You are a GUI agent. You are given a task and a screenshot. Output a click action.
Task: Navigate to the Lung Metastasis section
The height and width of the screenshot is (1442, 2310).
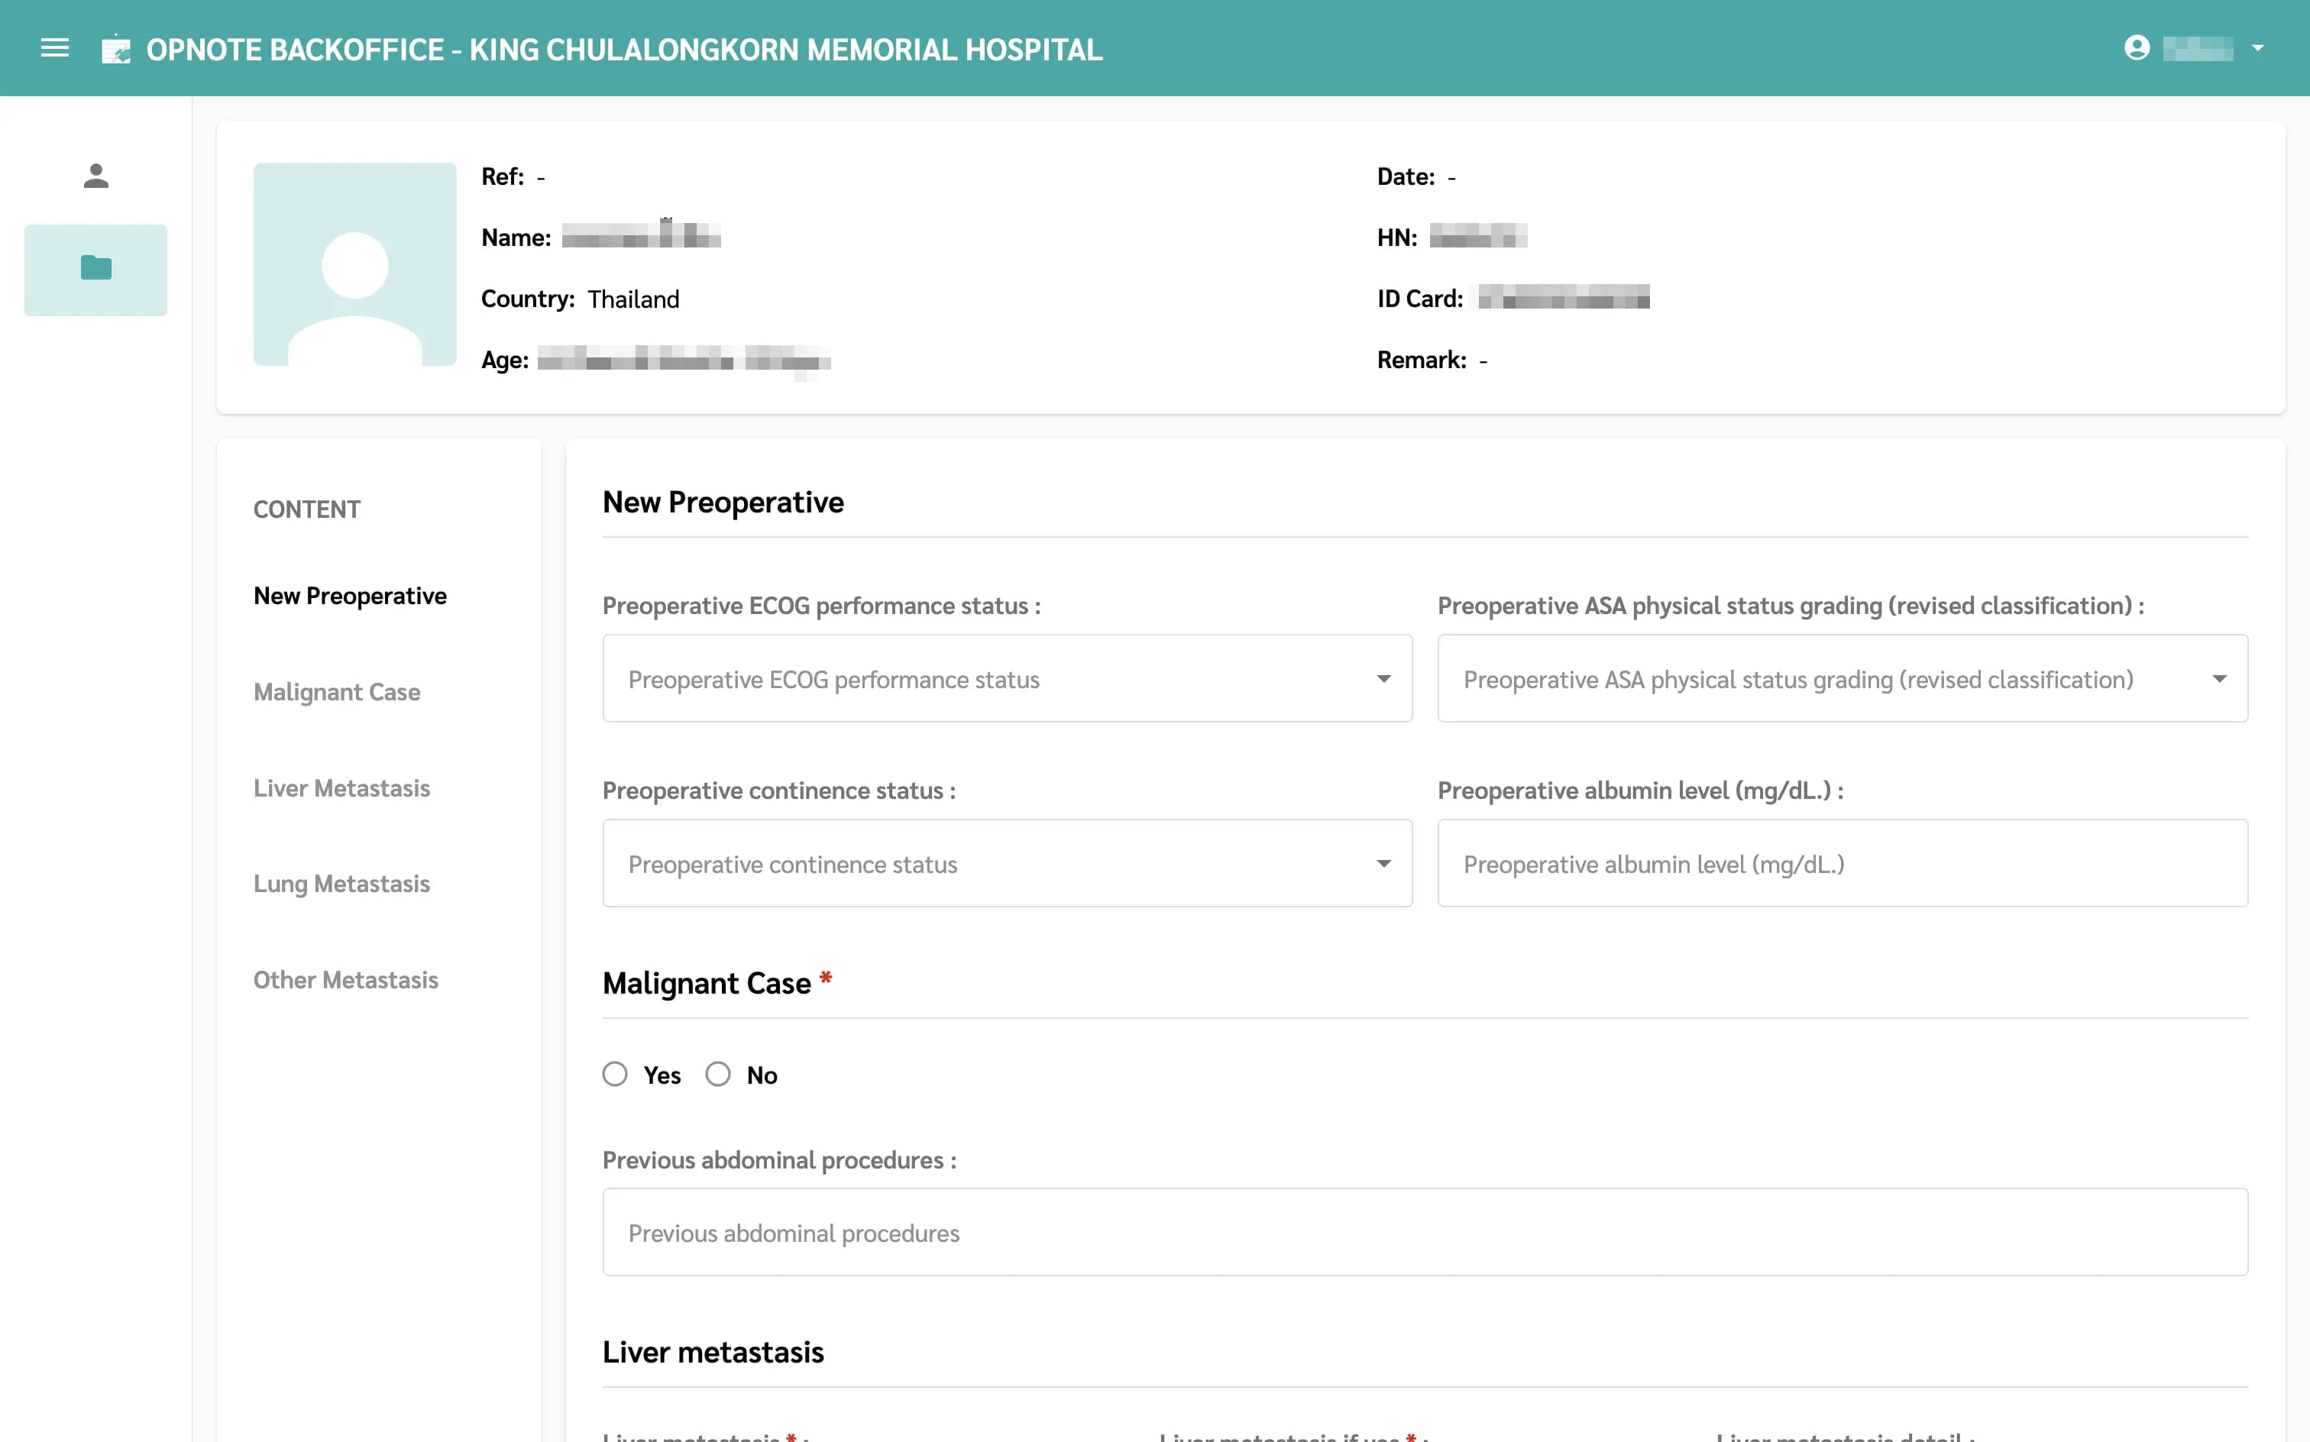[341, 884]
